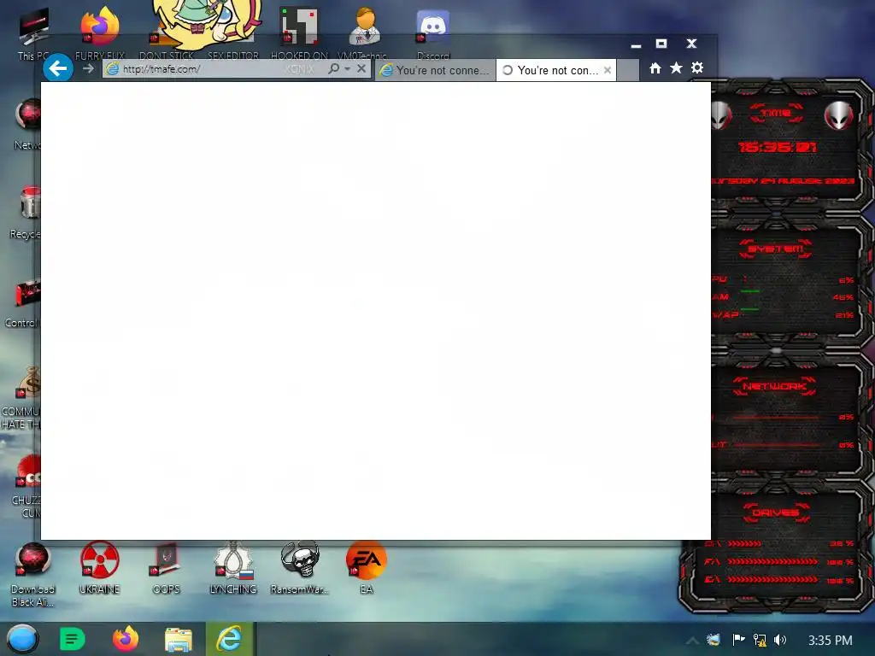Open the Home page icon
This screenshot has width=875, height=656.
pos(655,68)
